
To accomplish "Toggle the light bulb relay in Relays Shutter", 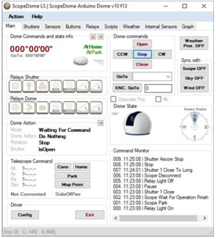I will click(x=29, y=86).
